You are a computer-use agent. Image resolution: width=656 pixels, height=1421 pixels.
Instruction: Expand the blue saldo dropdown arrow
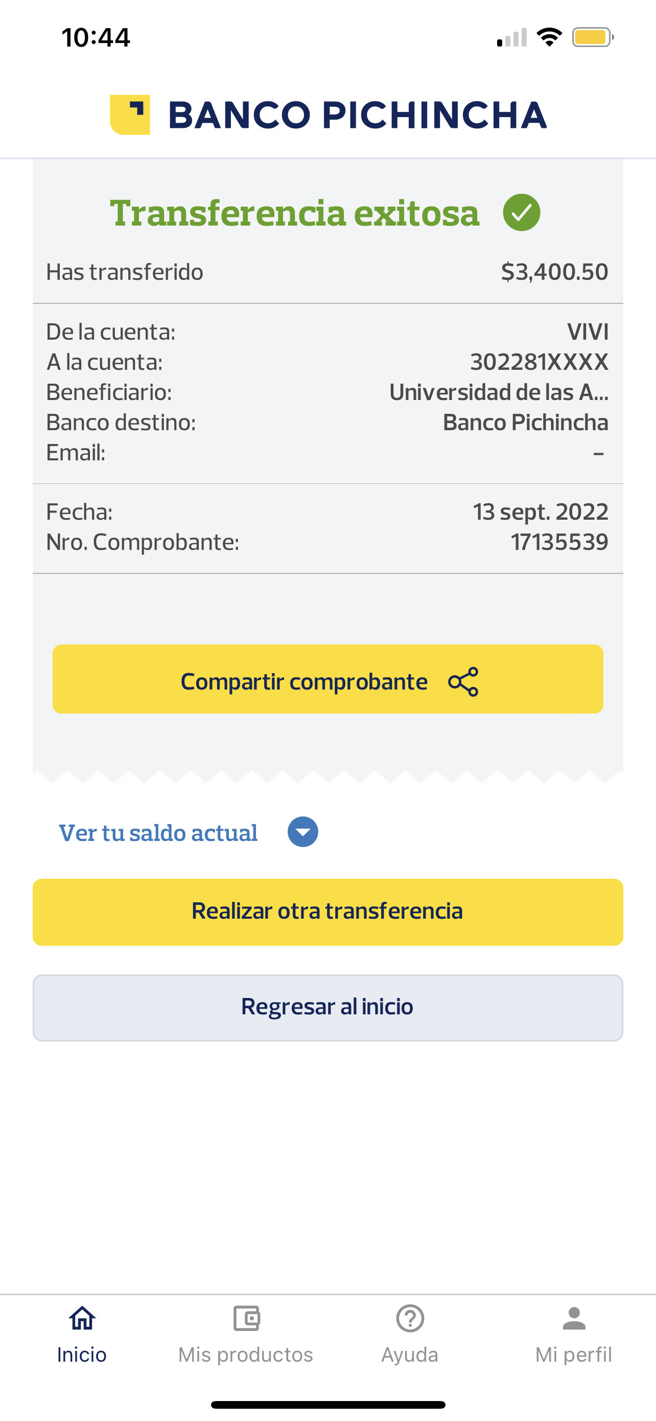303,832
